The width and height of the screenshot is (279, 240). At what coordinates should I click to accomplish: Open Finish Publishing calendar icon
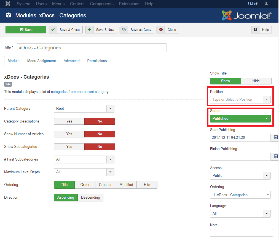click(276, 156)
